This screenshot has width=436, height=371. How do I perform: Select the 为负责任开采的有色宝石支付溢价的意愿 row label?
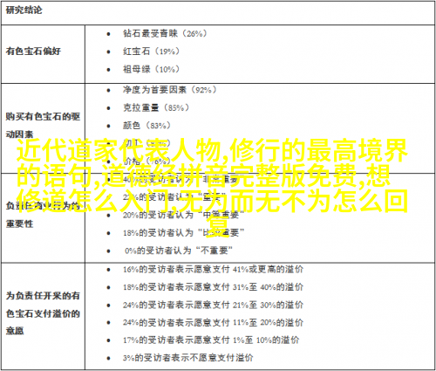pos(43,313)
